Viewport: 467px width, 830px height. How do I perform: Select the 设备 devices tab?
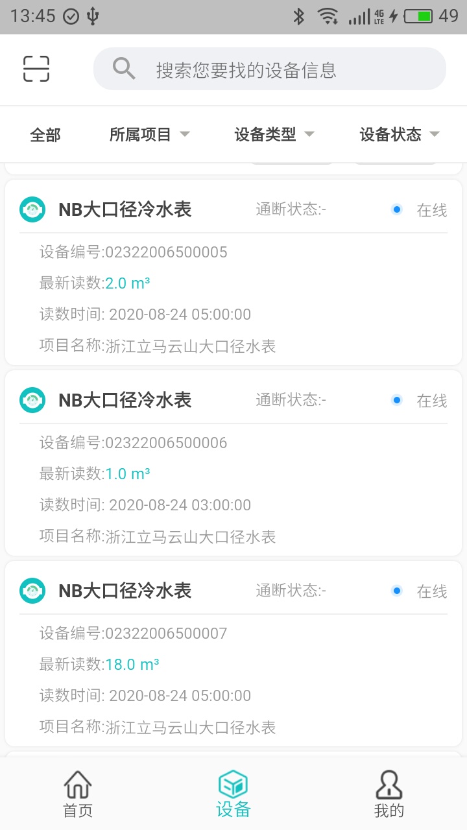[233, 794]
